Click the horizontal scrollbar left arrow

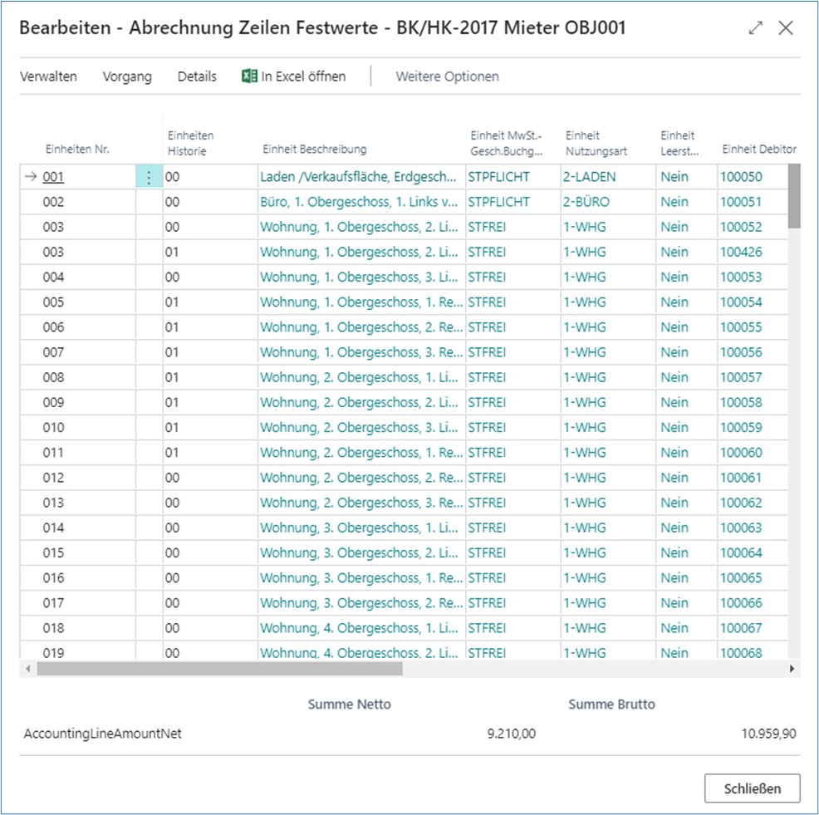[28, 669]
